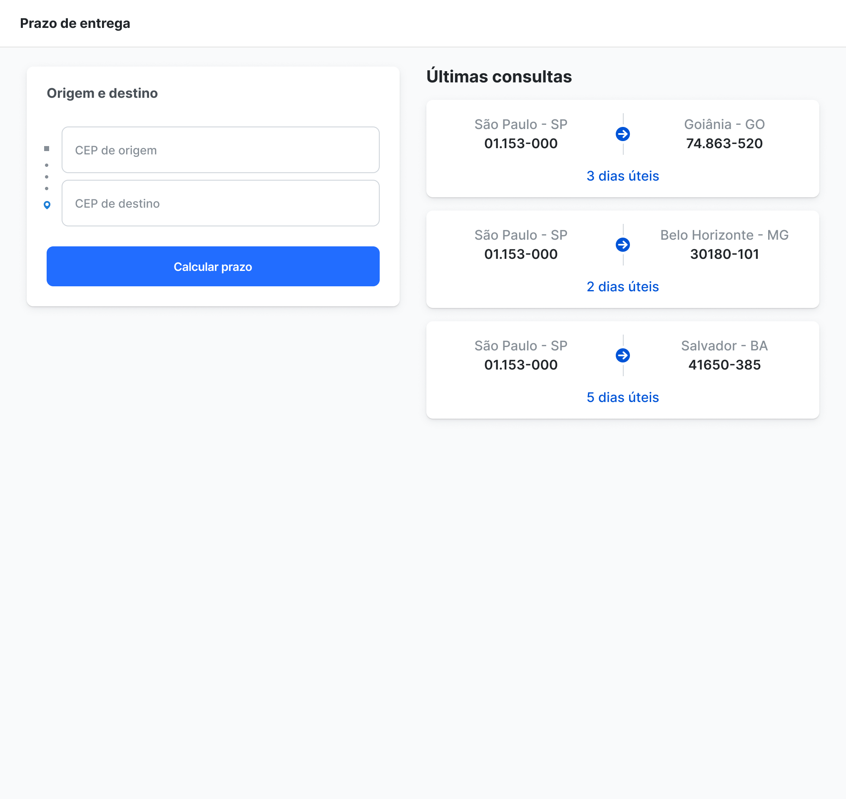The width and height of the screenshot is (846, 799).
Task: Click São Paulo origin in the Salvador card
Action: coord(520,346)
